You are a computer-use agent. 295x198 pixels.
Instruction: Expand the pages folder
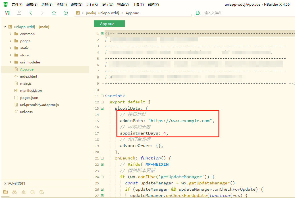coord(11,41)
